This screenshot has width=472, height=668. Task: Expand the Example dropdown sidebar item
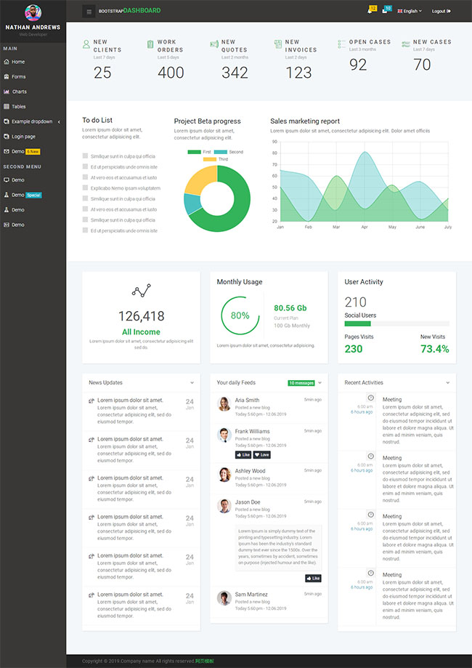click(x=32, y=121)
